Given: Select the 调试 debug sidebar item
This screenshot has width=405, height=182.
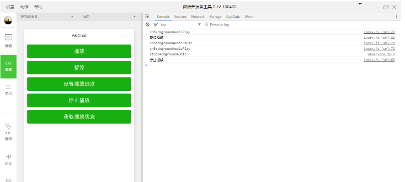Looking at the screenshot, I should (9, 67).
